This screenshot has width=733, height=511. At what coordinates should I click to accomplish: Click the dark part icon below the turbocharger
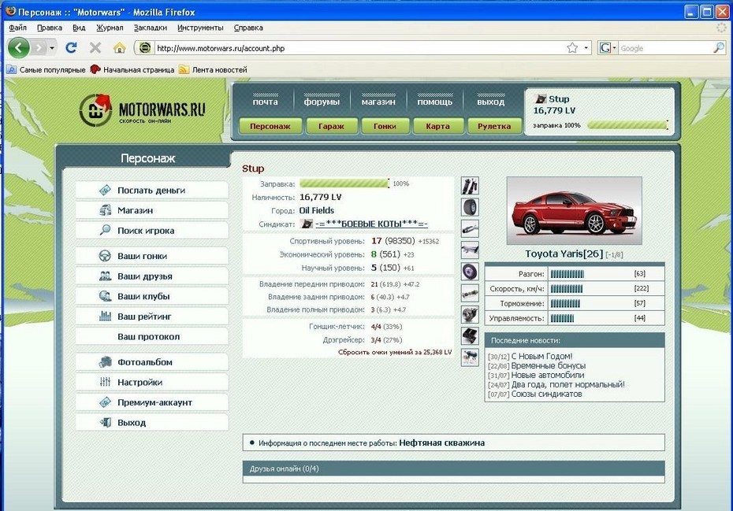(x=470, y=336)
